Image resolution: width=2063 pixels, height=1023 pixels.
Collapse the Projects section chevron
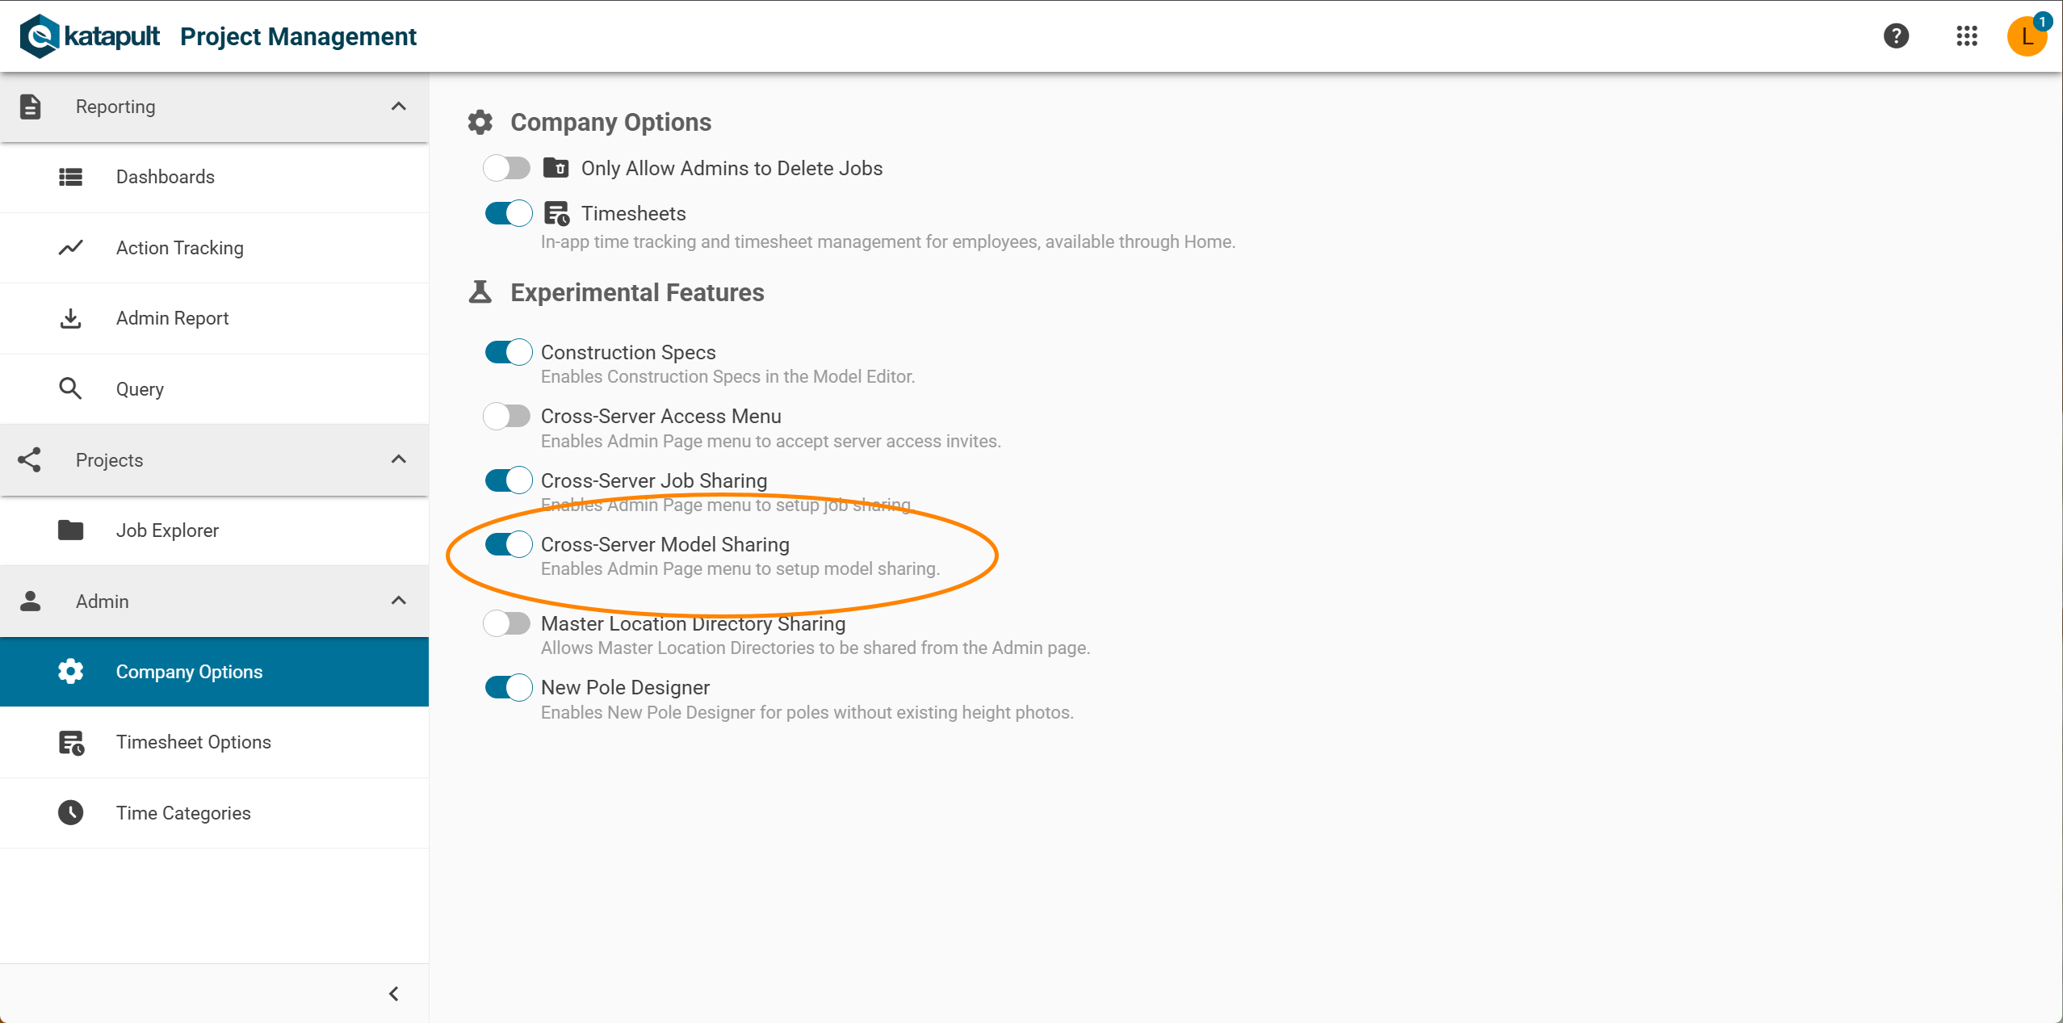(x=398, y=459)
